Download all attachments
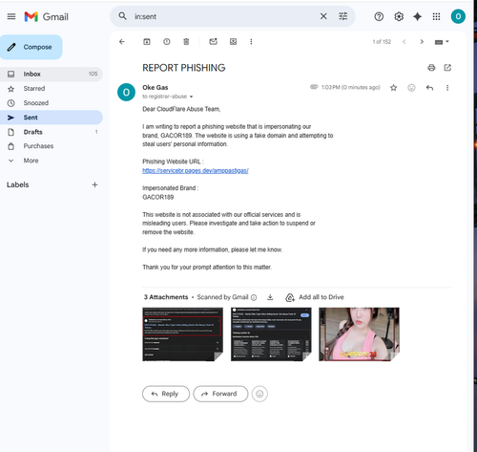The height and width of the screenshot is (452, 477). (270, 297)
